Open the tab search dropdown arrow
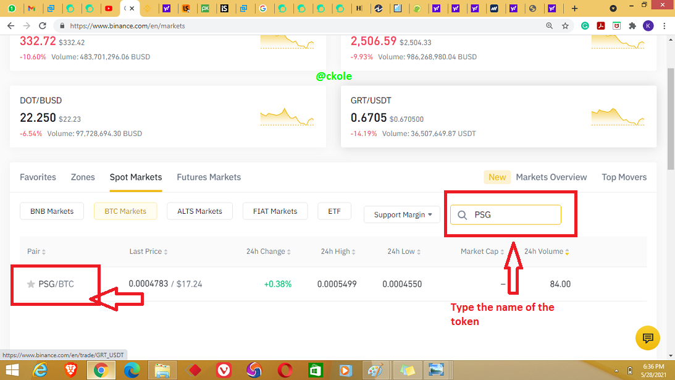The height and width of the screenshot is (380, 675). [x=613, y=8]
